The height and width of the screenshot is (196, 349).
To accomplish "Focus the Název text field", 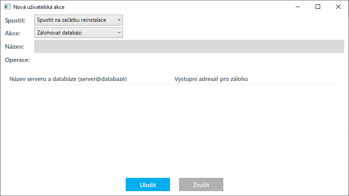I will point(189,46).
